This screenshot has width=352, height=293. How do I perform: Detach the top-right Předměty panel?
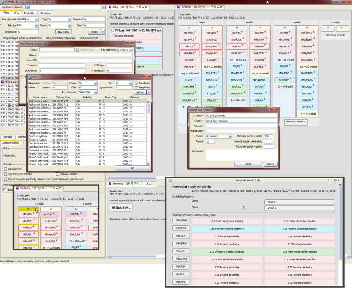(x=215, y=7)
